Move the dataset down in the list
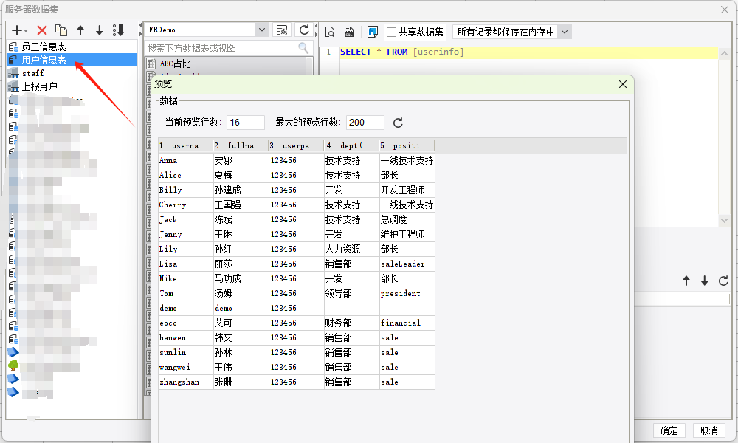Screen dimensions: 738x443 [x=99, y=30]
